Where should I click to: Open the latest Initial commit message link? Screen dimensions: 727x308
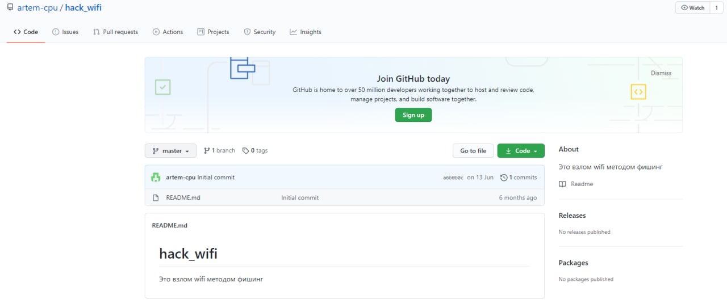216,178
